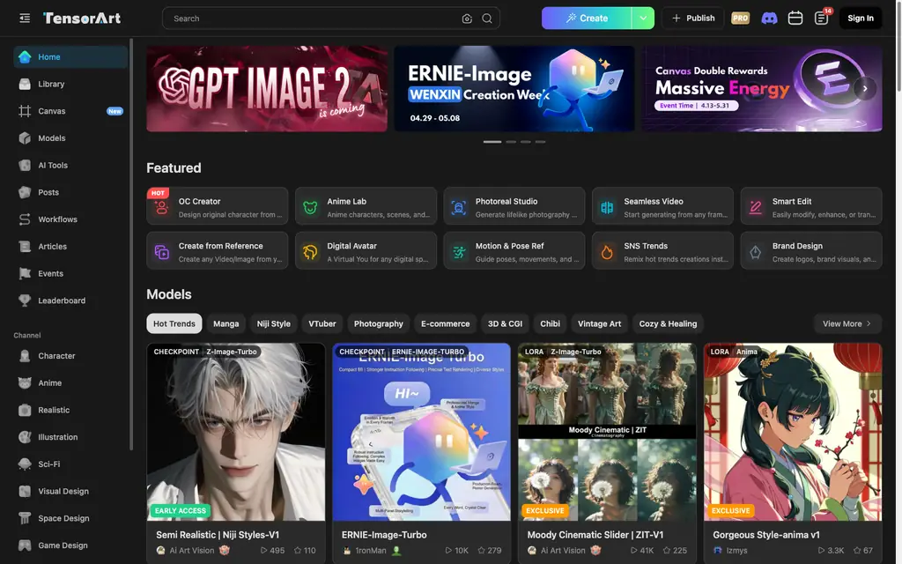Open Posts in the sidebar

click(x=70, y=192)
